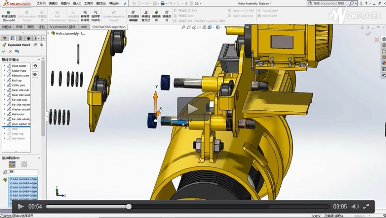386x218 pixels.
Task: Expand the Hoist Motor explode step
Action: (4, 66)
